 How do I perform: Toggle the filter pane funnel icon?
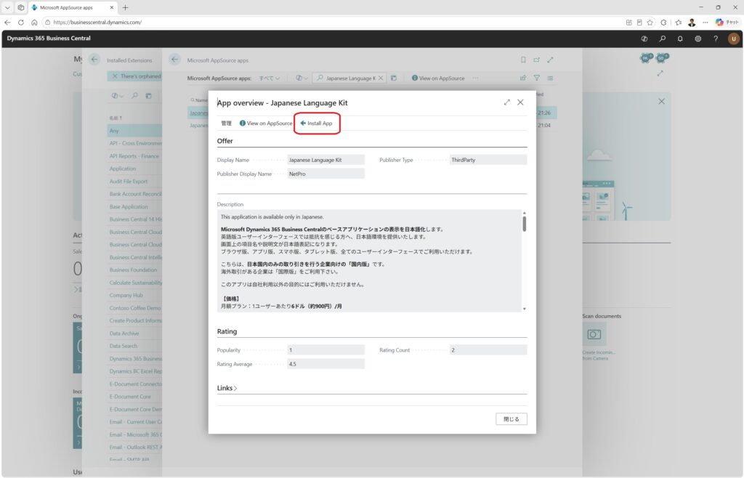[537, 78]
